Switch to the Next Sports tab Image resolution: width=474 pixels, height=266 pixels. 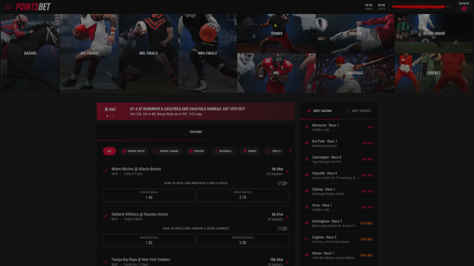pyautogui.click(x=358, y=111)
